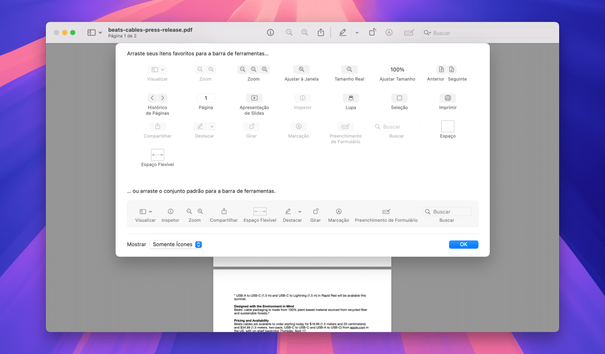The height and width of the screenshot is (354, 605).
Task: Click Compartilhar icon in default toolbar set
Action: tap(224, 211)
